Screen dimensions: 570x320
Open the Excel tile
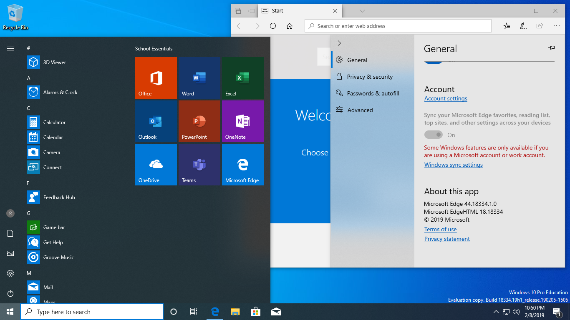(x=243, y=78)
